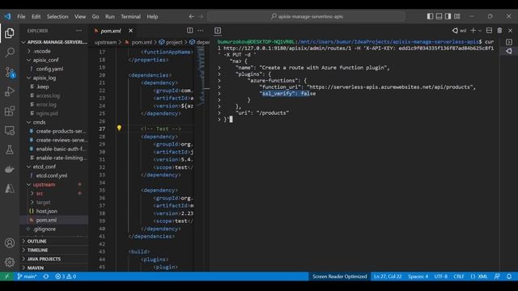The image size is (518, 291).
Task: Collapse the cmds folder
Action: point(54,122)
